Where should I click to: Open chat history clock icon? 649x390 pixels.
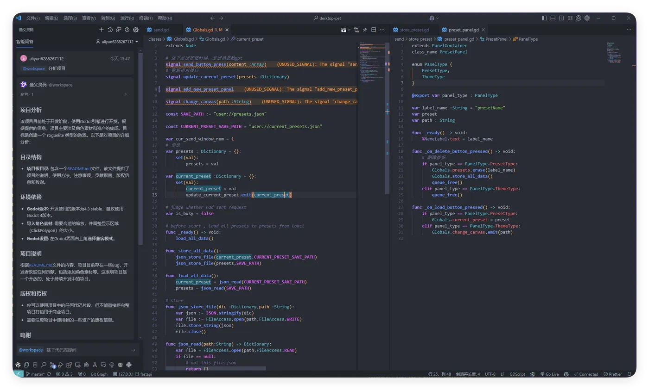(110, 30)
